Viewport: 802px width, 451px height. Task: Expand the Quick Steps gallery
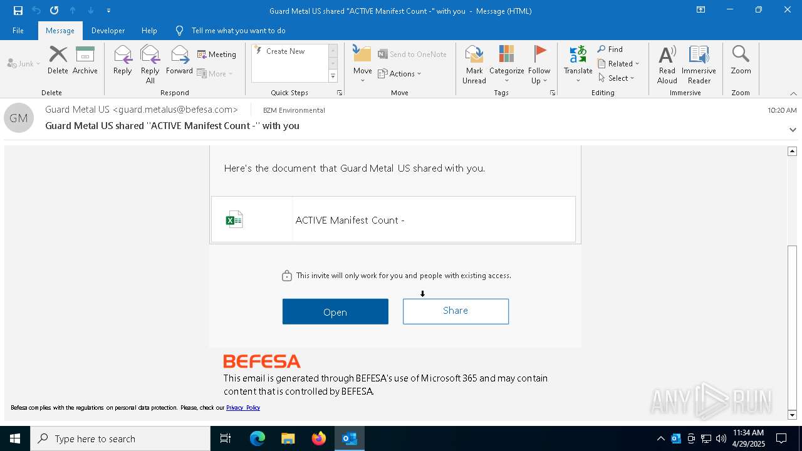(333, 76)
